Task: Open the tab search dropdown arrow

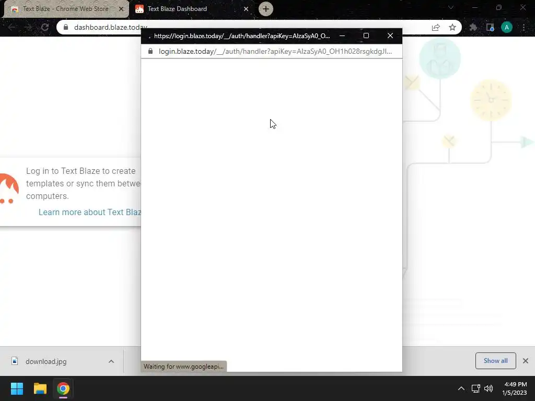Action: (451, 7)
